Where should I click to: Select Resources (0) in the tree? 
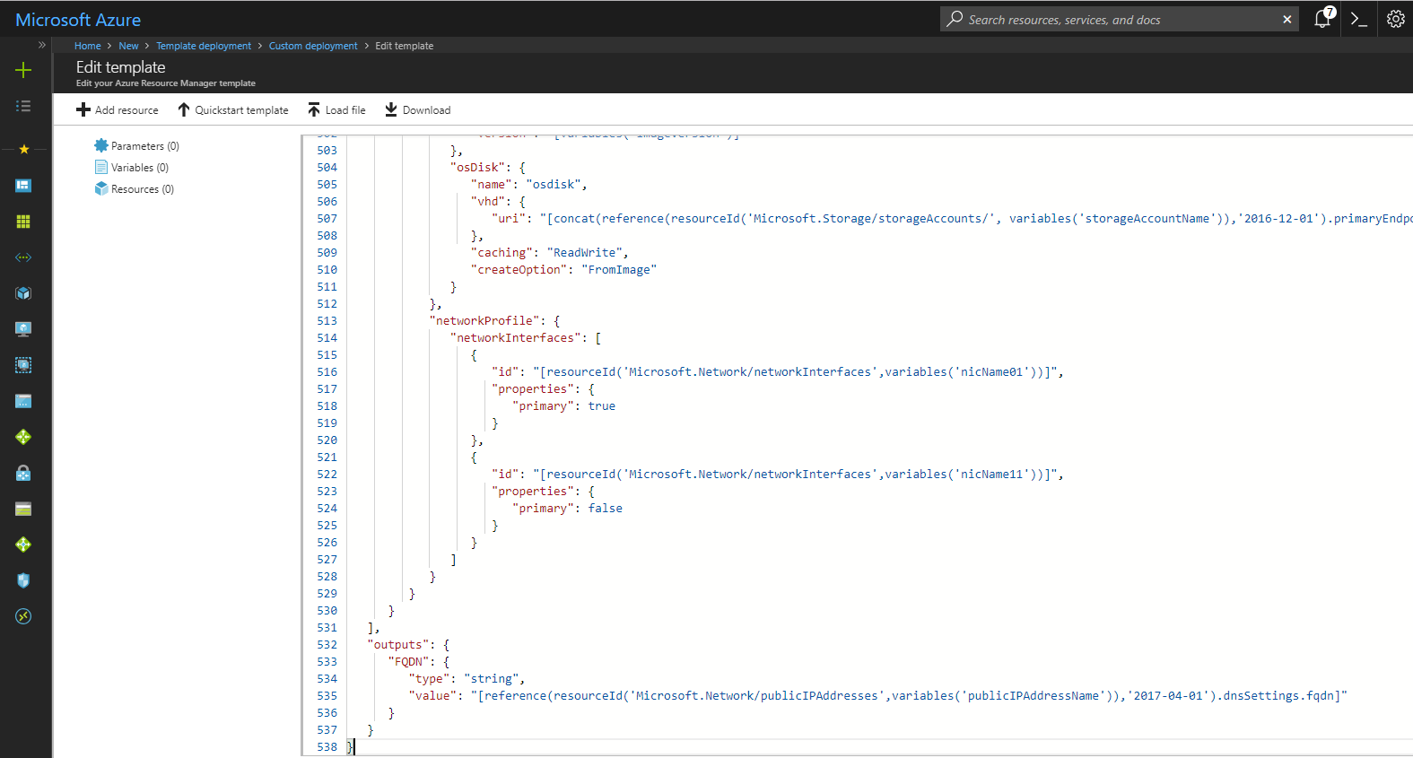tap(135, 189)
